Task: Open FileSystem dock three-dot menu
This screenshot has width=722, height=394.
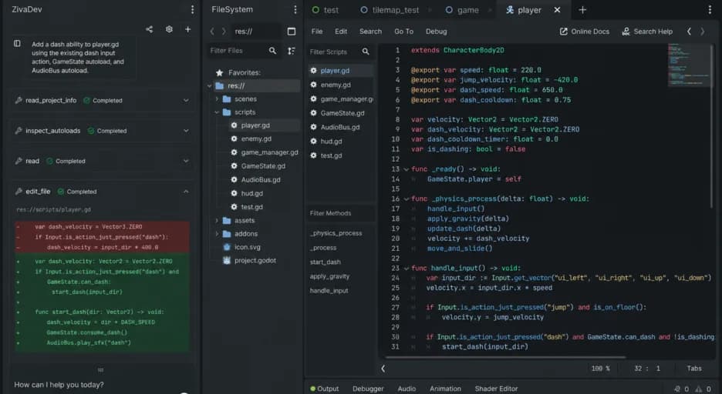Action: point(295,10)
